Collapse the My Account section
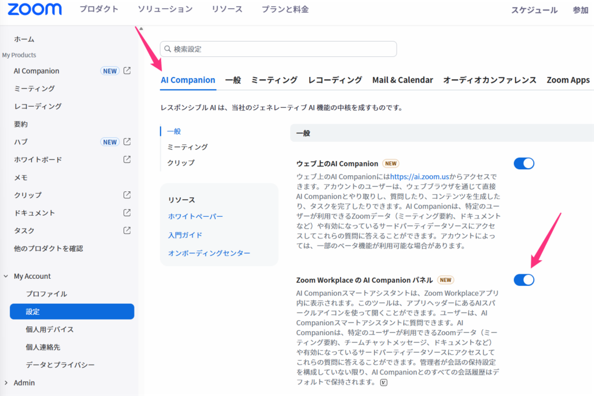594x396 pixels. click(6, 277)
